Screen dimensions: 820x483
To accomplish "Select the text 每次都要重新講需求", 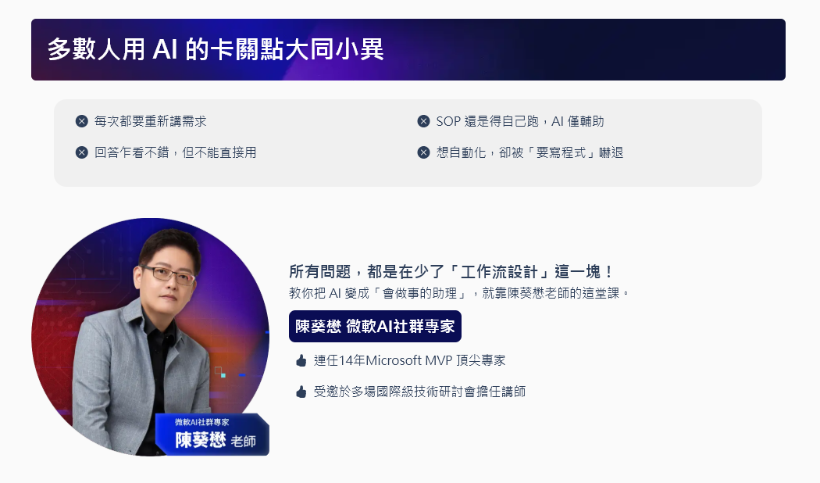I will (x=151, y=121).
